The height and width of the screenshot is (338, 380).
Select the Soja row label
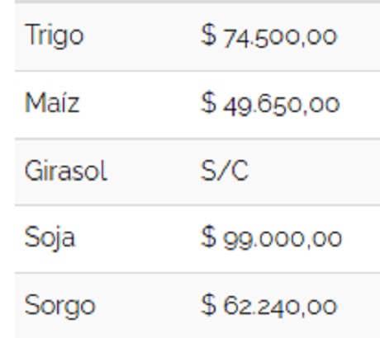tap(50, 238)
